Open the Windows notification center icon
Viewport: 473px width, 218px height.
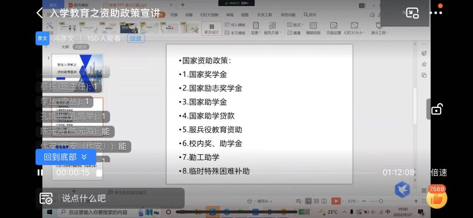(421, 212)
